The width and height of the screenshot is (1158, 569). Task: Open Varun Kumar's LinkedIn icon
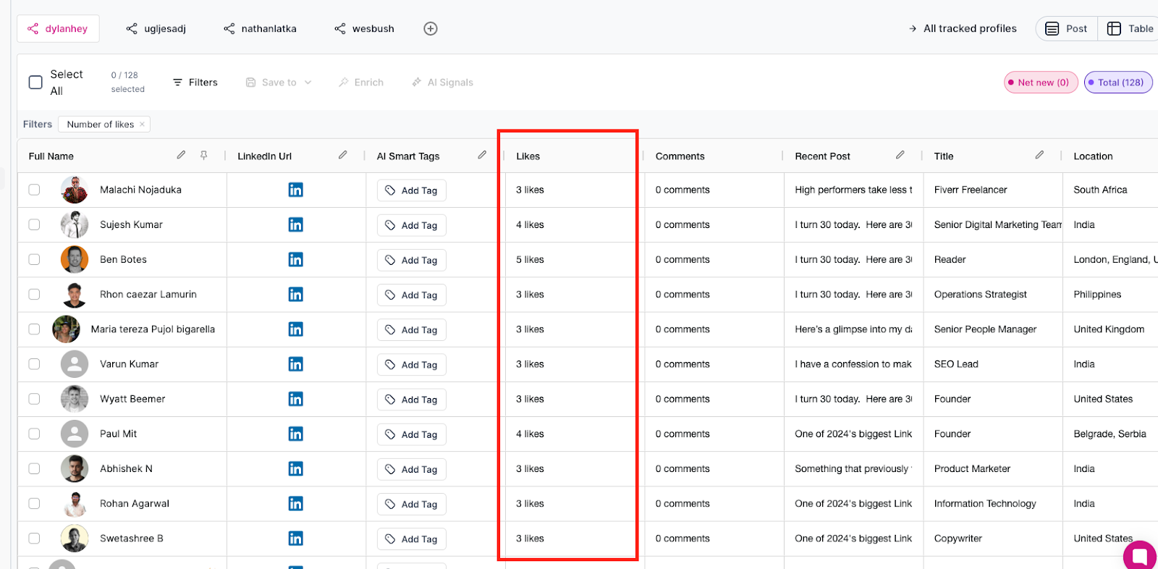pos(295,364)
